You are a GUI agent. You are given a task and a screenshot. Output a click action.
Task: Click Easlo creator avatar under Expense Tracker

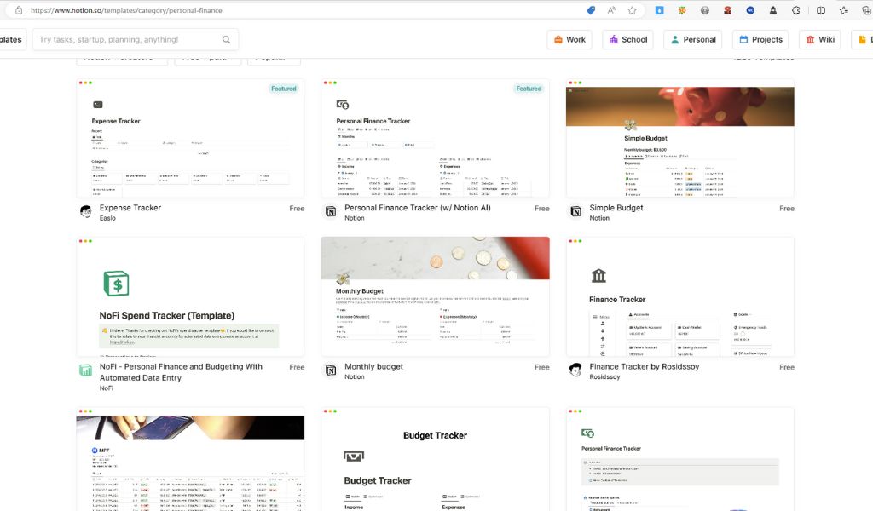click(x=86, y=212)
